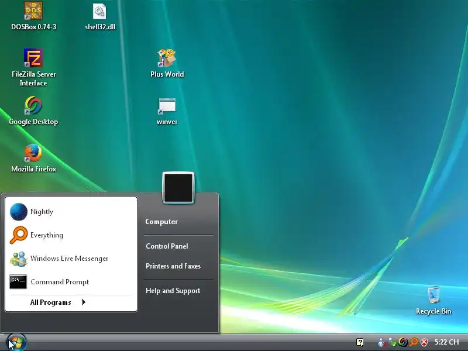Open the Messenger tray icon
Screen dimensions: 468x351
tap(381, 342)
